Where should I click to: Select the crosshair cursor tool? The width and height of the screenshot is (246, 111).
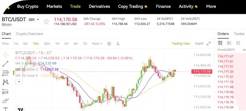pyautogui.click(x=5, y=54)
